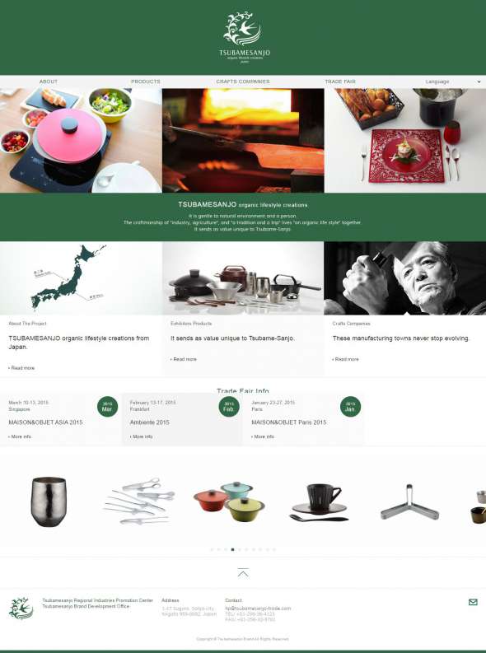This screenshot has height=653, width=486.
Task: Select the last carousel pagination dot
Action: tap(274, 549)
